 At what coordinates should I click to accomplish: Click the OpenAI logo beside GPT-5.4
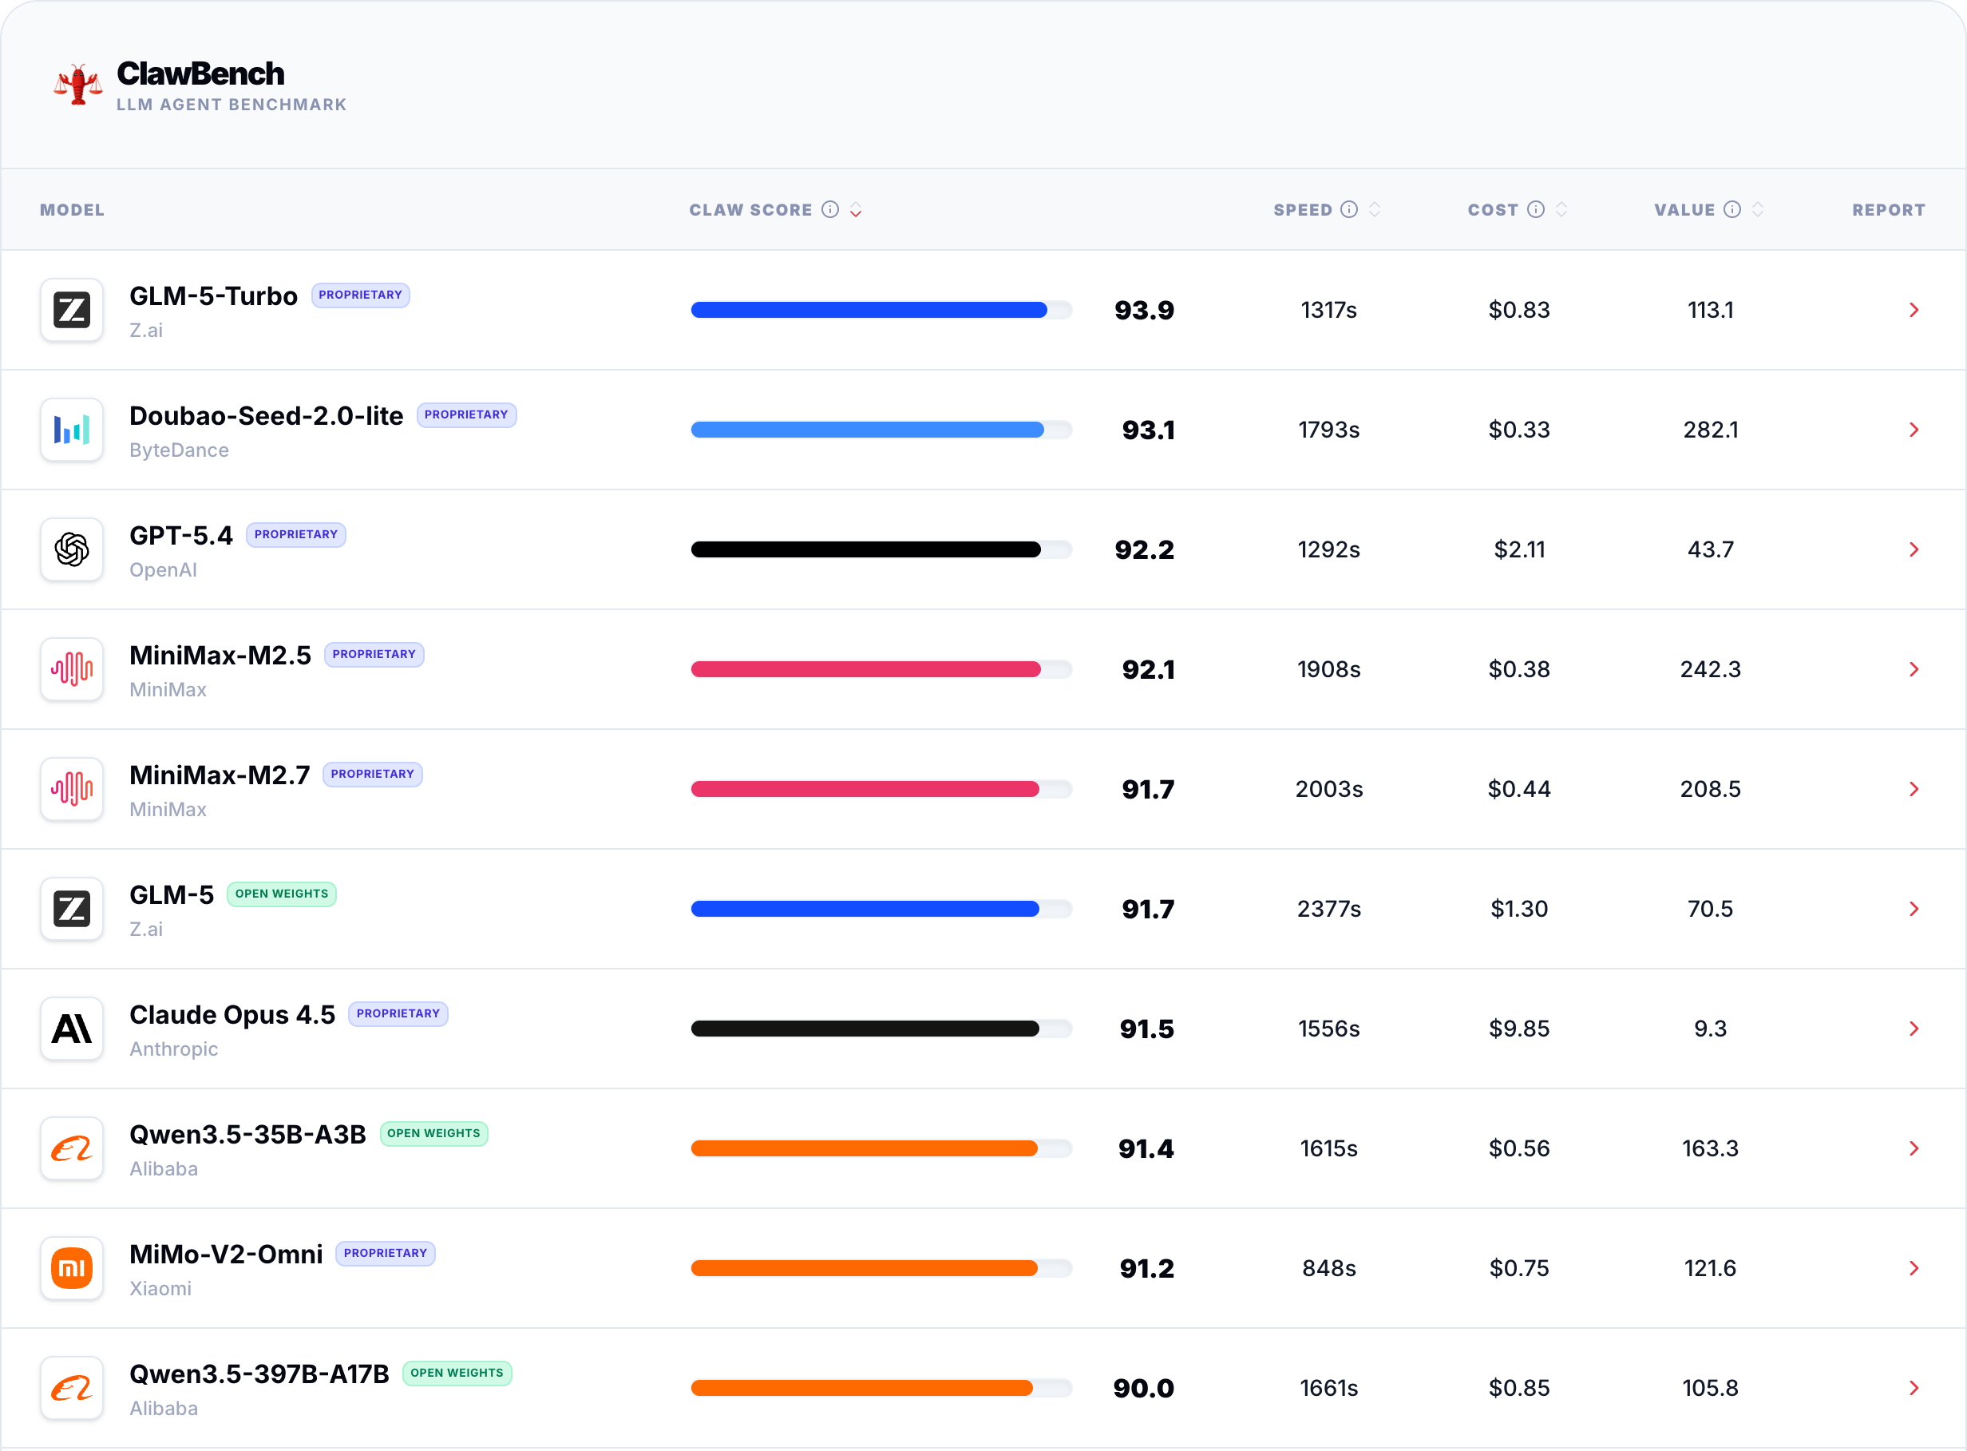click(72, 550)
